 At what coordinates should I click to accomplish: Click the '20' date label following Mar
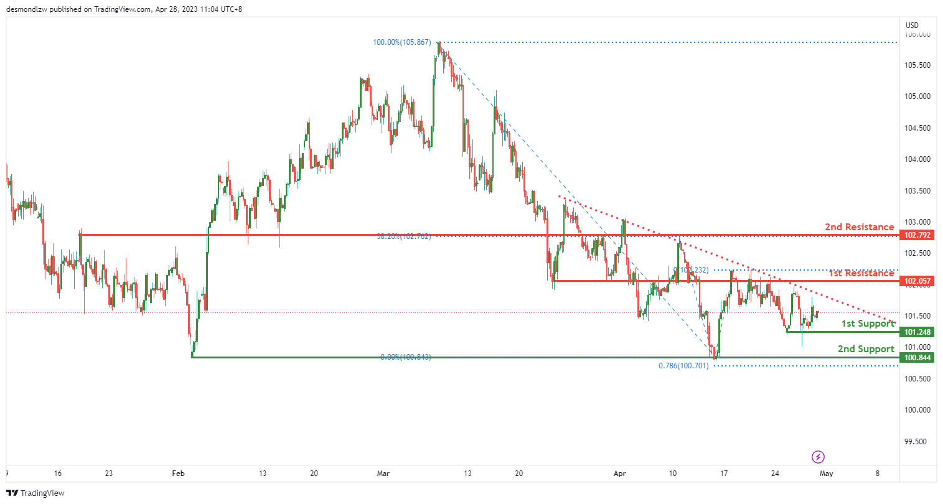(x=519, y=474)
